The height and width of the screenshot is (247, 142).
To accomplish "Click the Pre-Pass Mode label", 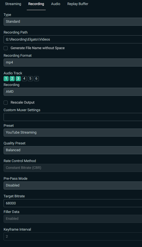I will click(15, 178).
